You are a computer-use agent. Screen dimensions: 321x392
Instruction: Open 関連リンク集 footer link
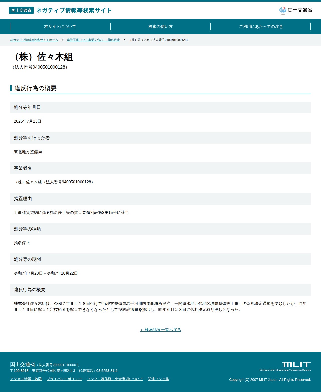coord(158,379)
